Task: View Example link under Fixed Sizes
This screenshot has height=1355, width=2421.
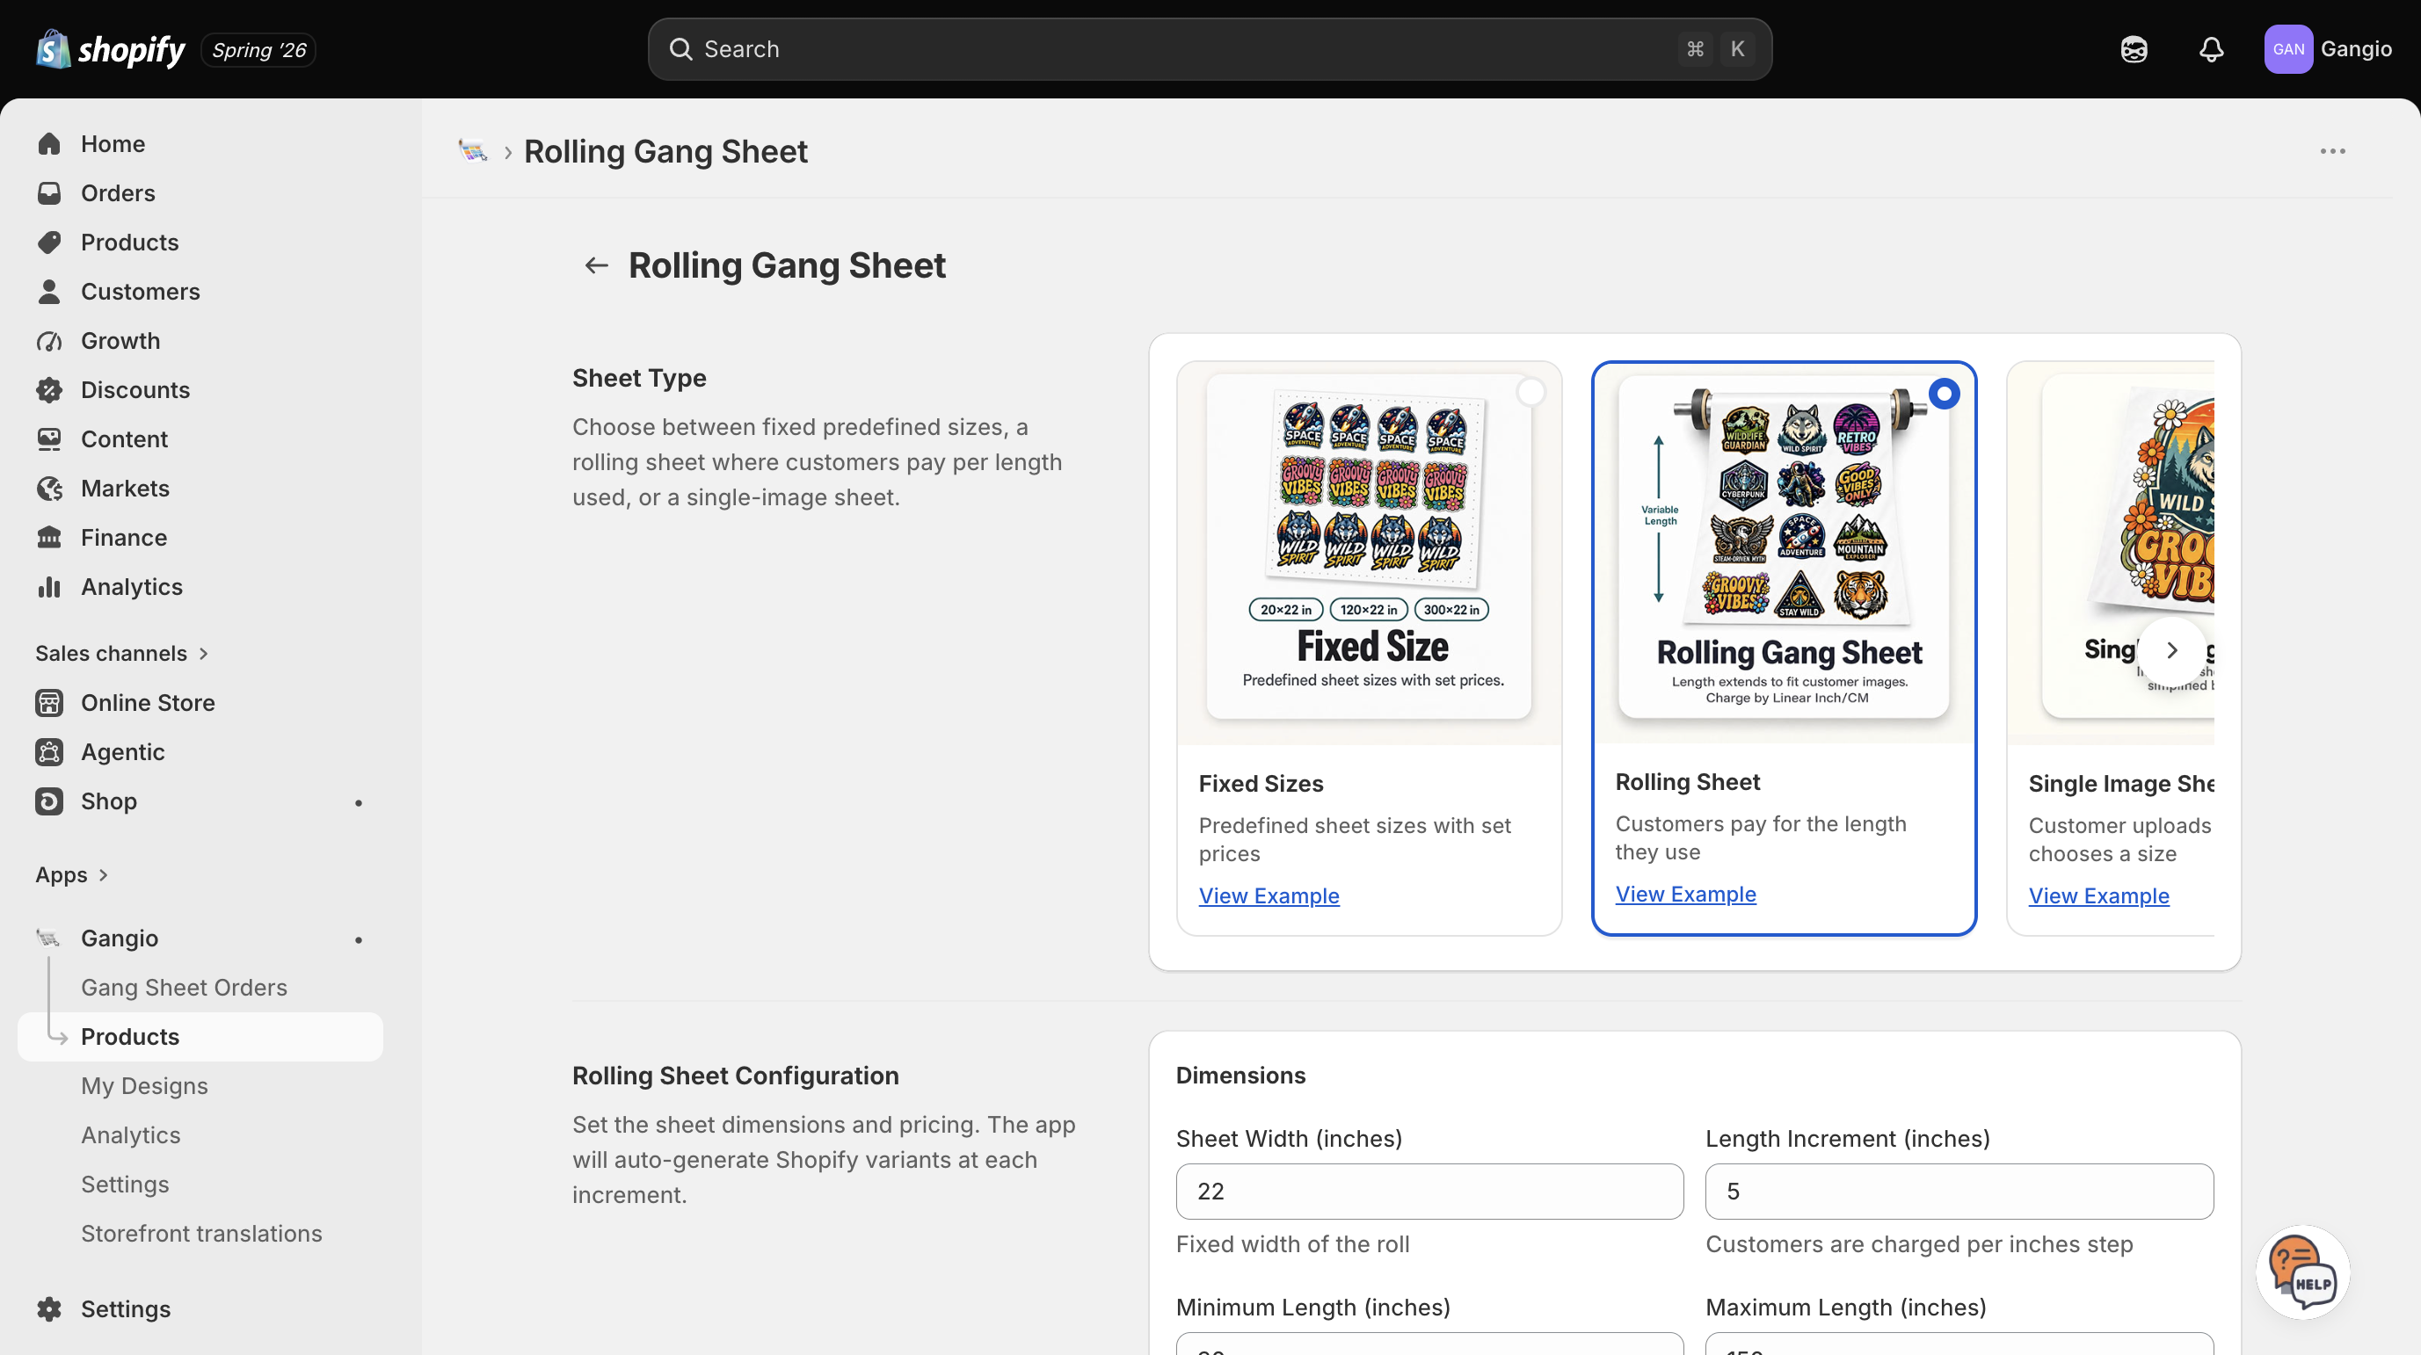Action: pyautogui.click(x=1269, y=895)
